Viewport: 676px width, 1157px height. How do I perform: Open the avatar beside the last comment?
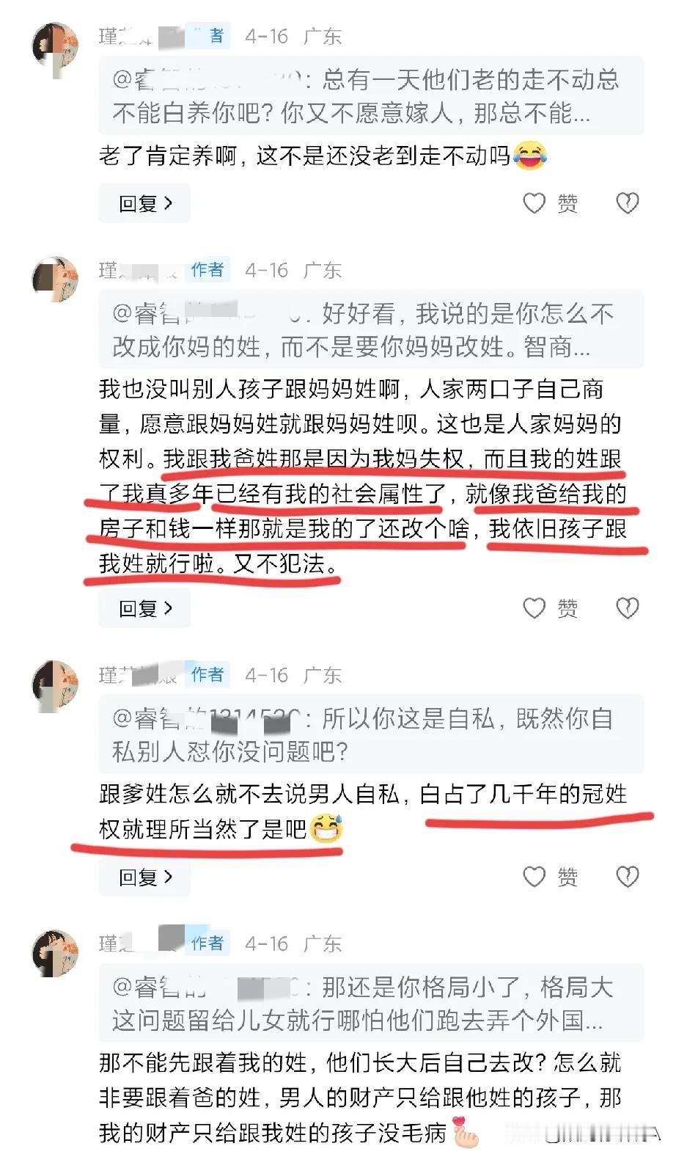point(55,953)
